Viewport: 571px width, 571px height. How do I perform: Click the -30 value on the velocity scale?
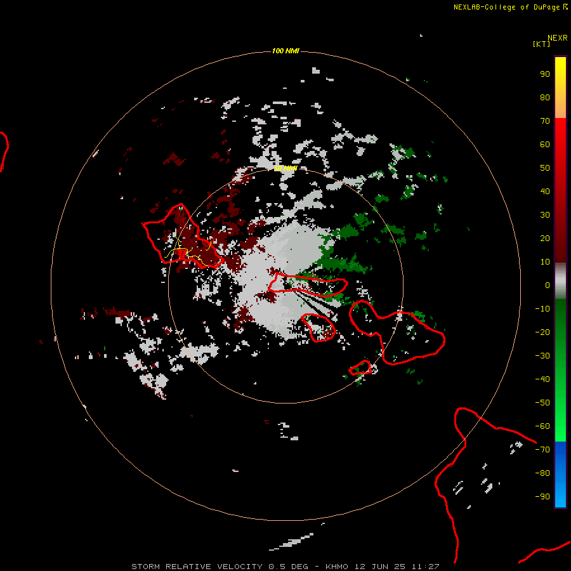542,356
